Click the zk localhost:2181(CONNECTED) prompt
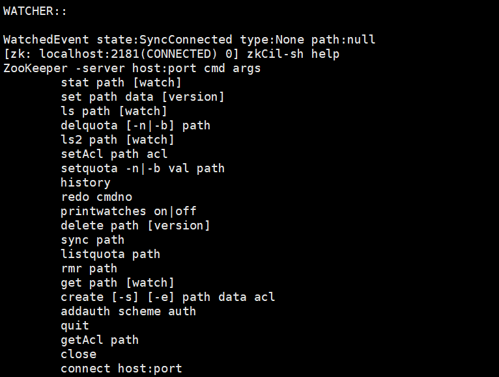The image size is (499, 377). [121, 54]
